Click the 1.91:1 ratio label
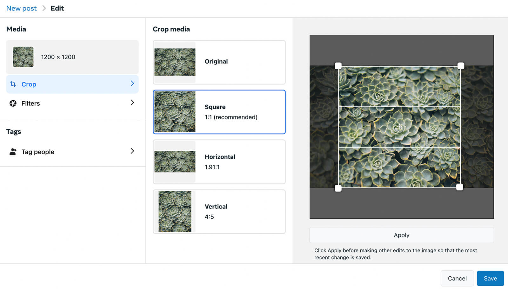508x289 pixels. 212,167
